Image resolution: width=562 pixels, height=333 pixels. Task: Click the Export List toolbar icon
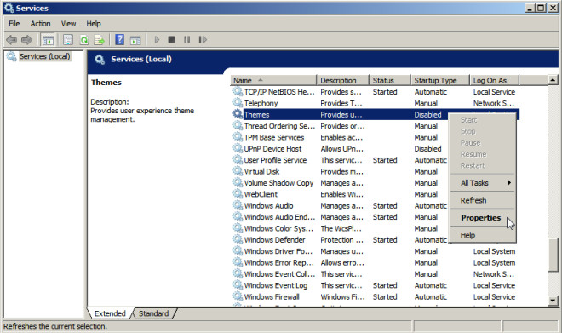pos(100,40)
